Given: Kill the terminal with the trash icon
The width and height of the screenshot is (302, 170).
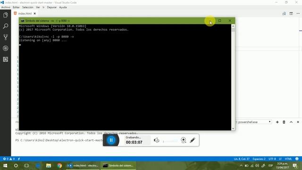Looking at the screenshot, I should coord(284,122).
